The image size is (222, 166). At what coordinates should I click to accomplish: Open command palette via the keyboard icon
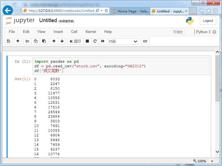[145, 41]
